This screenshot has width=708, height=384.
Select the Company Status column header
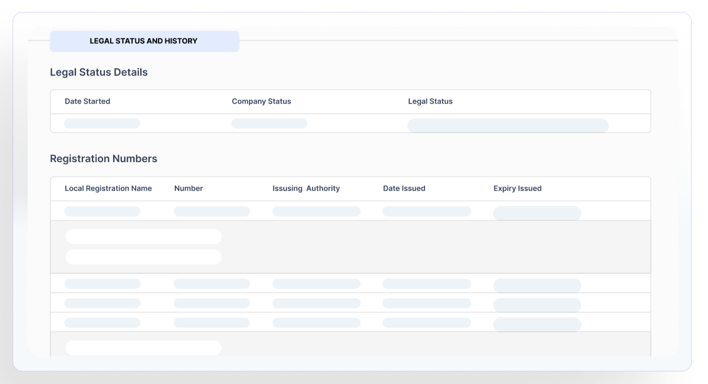click(261, 101)
